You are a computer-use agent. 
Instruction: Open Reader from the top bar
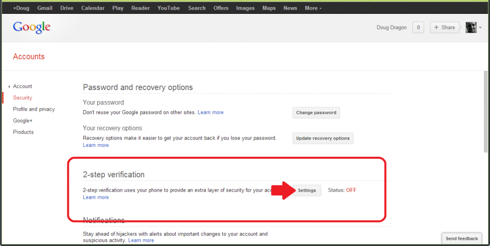[x=140, y=8]
